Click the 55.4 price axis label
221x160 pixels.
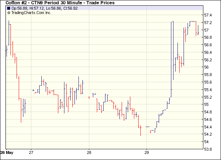point(208,90)
